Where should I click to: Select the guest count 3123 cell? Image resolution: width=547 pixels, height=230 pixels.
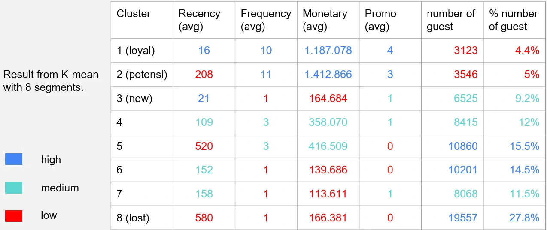(466, 51)
